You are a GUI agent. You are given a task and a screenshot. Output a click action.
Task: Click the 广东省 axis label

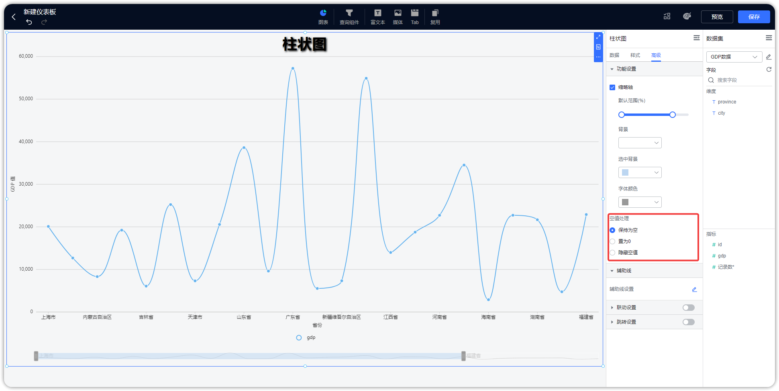[x=293, y=317]
